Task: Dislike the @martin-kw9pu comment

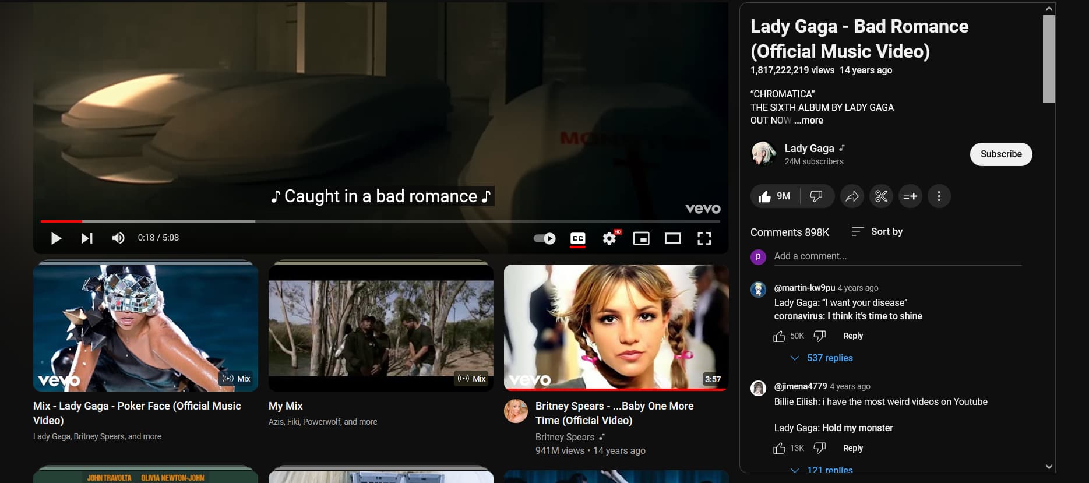Action: pyautogui.click(x=820, y=336)
